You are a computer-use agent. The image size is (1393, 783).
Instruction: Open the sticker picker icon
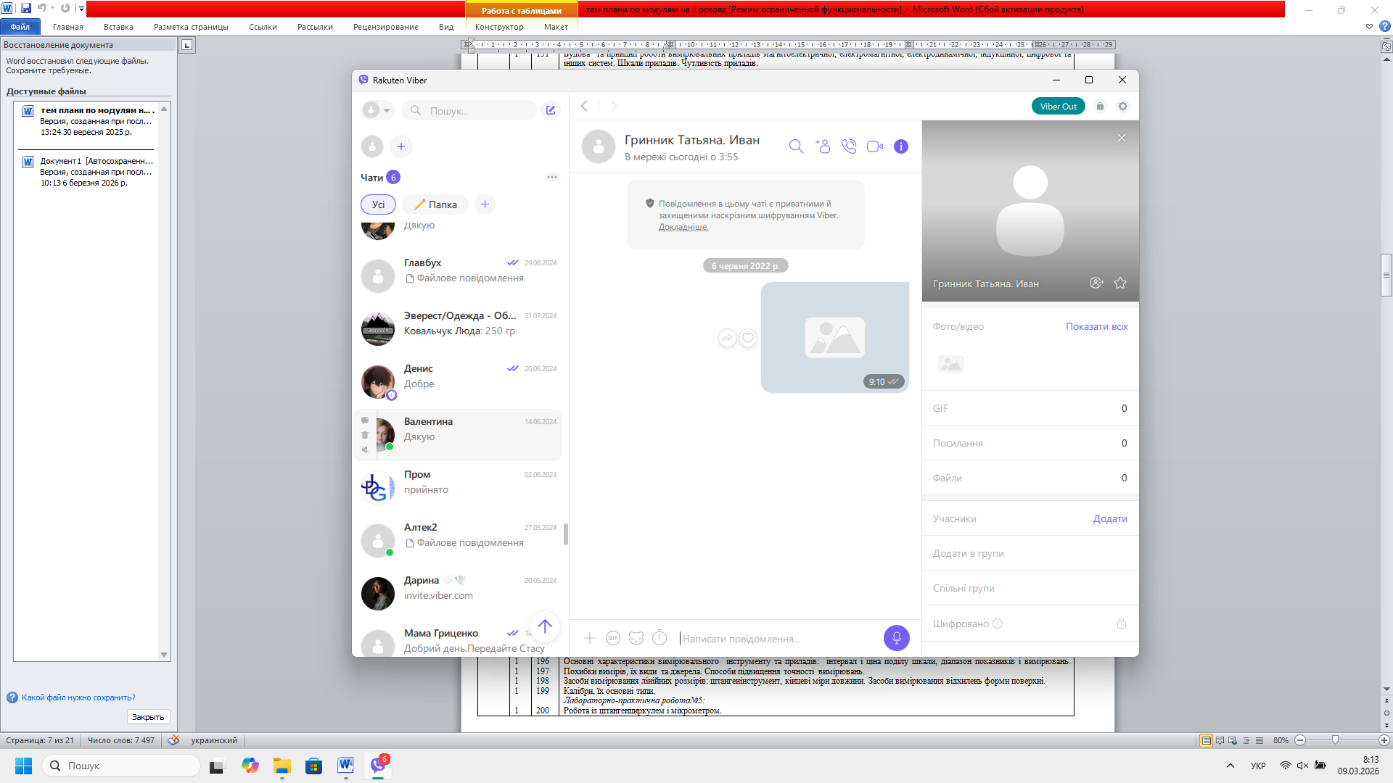pyautogui.click(x=636, y=638)
